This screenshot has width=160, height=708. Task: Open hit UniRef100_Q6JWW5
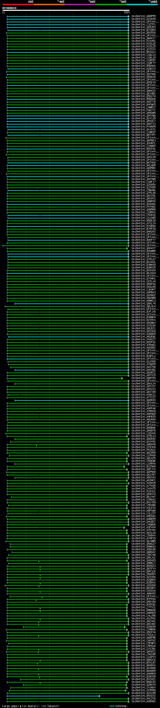pos(143,541)
